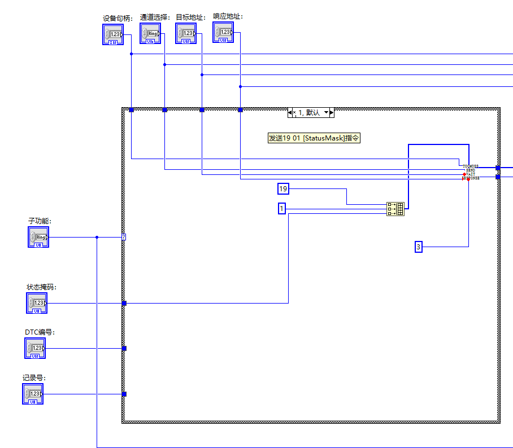Click the DTC编号 label
The image size is (513, 448).
click(x=40, y=332)
